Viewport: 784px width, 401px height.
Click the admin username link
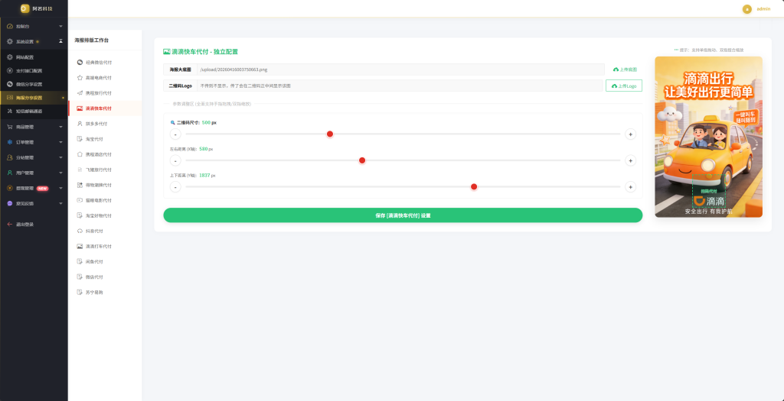[x=763, y=9]
